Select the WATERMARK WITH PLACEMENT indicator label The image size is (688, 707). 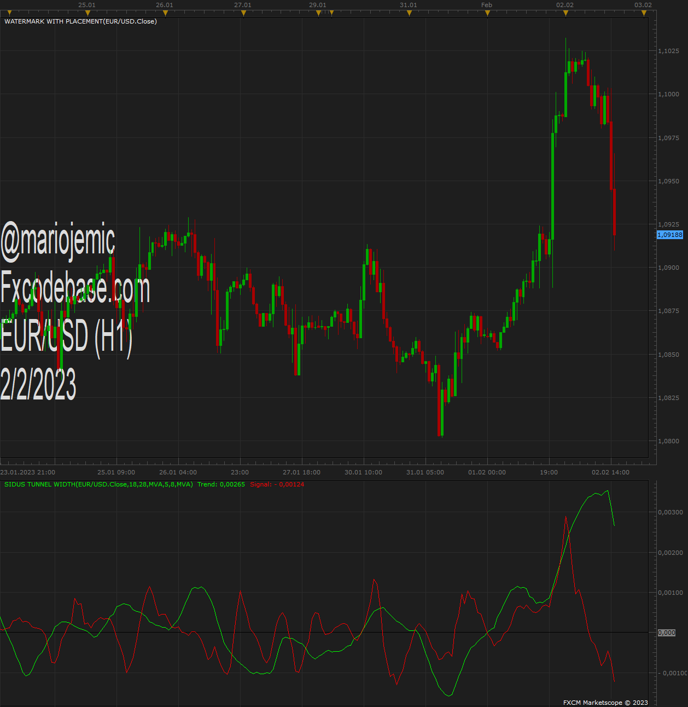pos(80,21)
